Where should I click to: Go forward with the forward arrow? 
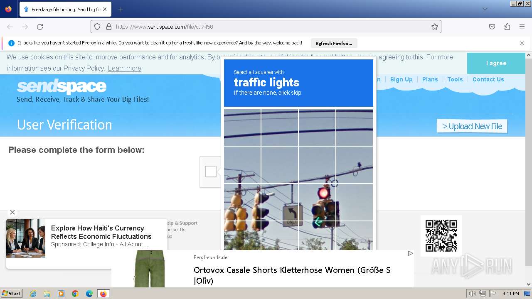pos(25,27)
